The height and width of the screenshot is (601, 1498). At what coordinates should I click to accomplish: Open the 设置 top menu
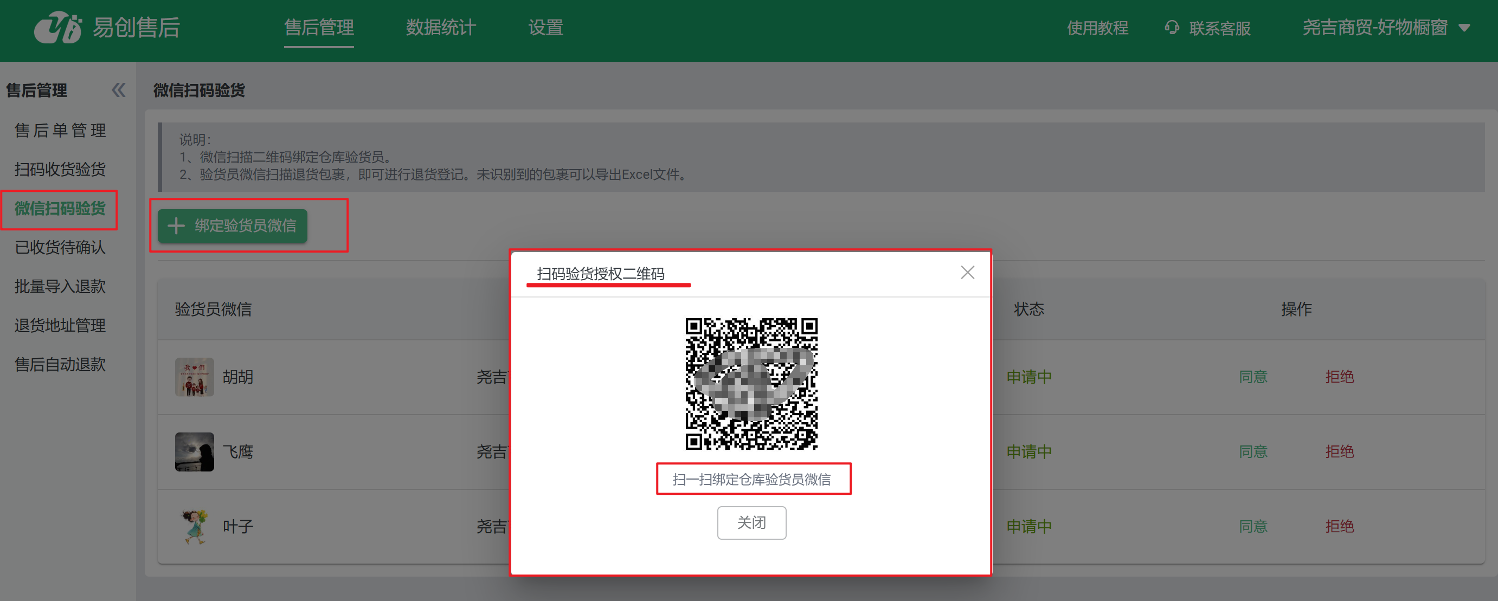pos(545,27)
